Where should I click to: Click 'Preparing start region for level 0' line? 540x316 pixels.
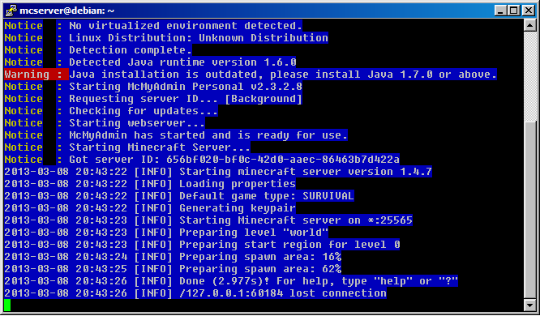(202, 245)
